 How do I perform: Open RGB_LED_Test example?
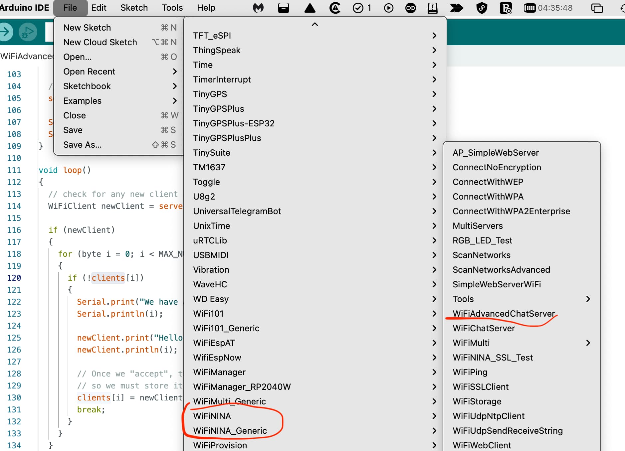tap(522, 240)
